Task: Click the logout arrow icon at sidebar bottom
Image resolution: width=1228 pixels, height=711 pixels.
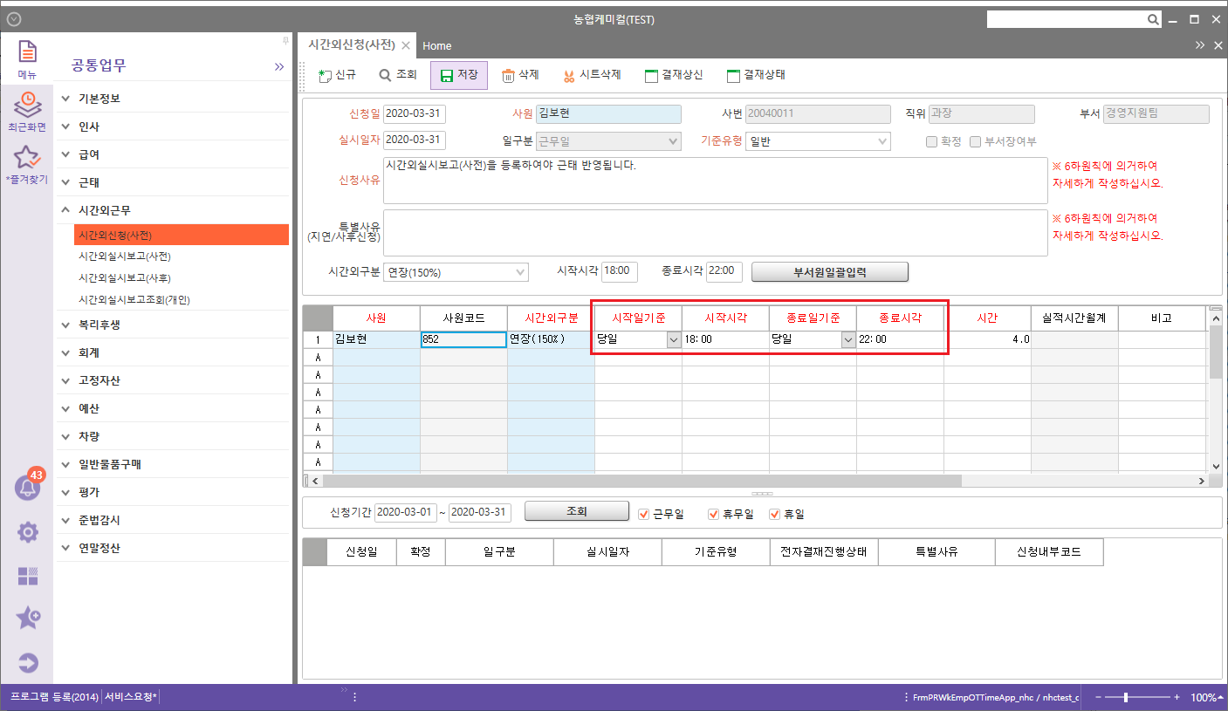Action: [28, 663]
